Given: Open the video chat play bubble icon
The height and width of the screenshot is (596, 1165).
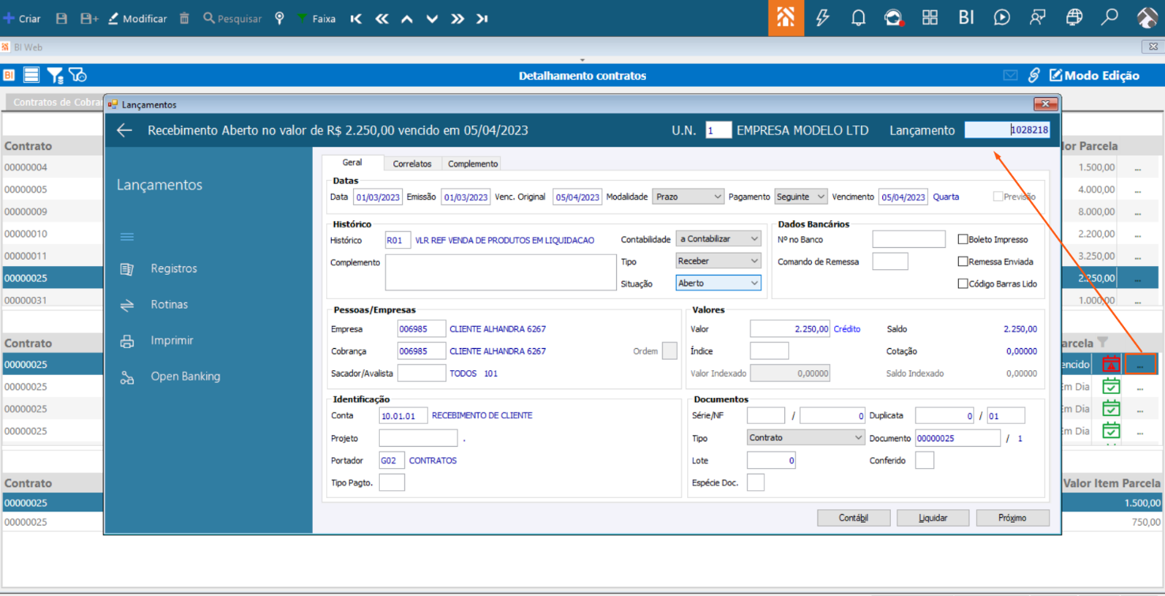Looking at the screenshot, I should 1002,18.
